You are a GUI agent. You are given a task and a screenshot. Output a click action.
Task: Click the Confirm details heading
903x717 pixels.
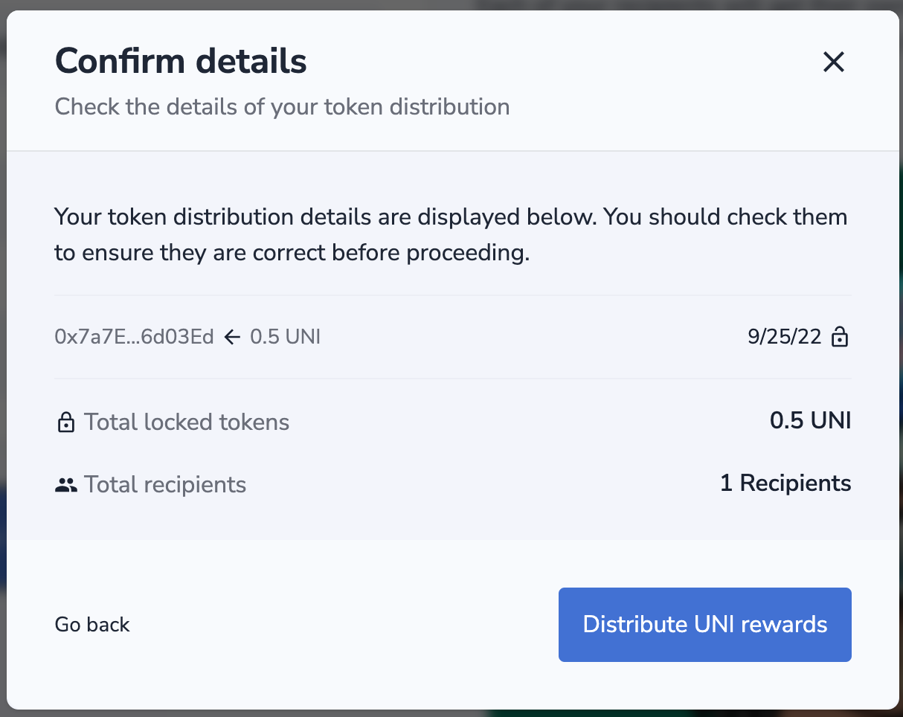tap(181, 61)
